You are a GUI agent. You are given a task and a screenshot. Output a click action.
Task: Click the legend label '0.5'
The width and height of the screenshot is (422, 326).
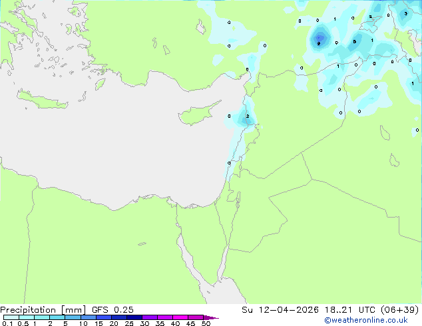click(23, 323)
